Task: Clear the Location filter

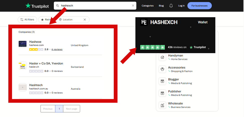Action: (x=85, y=20)
